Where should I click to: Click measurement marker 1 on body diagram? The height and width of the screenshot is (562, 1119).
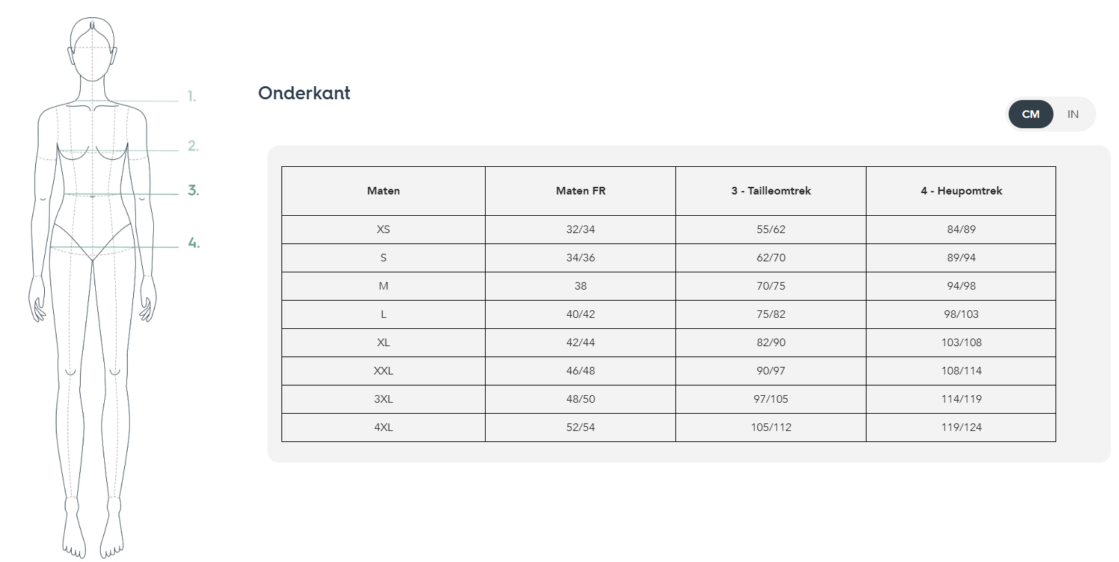(192, 97)
